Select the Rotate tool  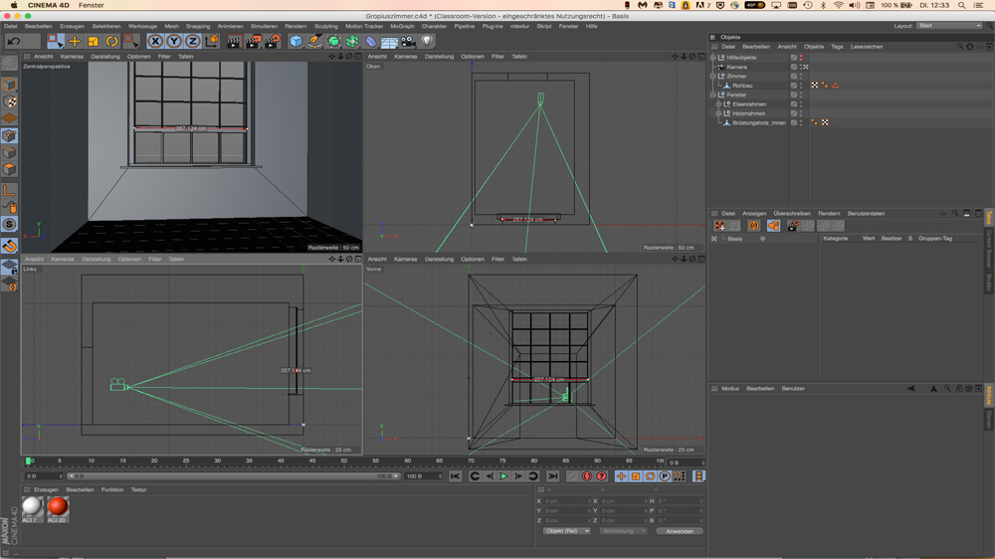111,42
